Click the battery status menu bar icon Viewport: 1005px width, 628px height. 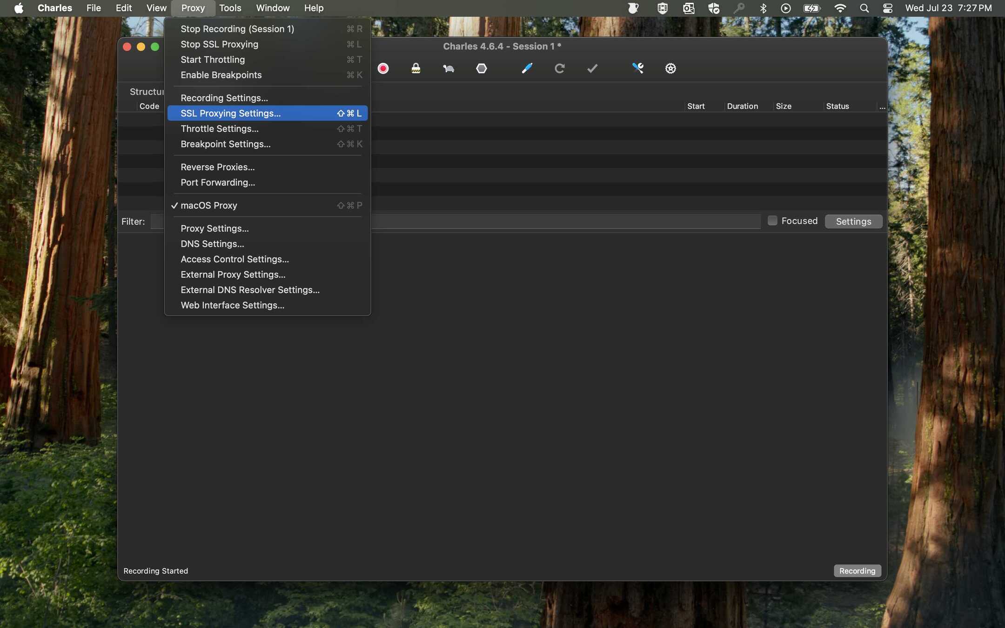pyautogui.click(x=812, y=8)
